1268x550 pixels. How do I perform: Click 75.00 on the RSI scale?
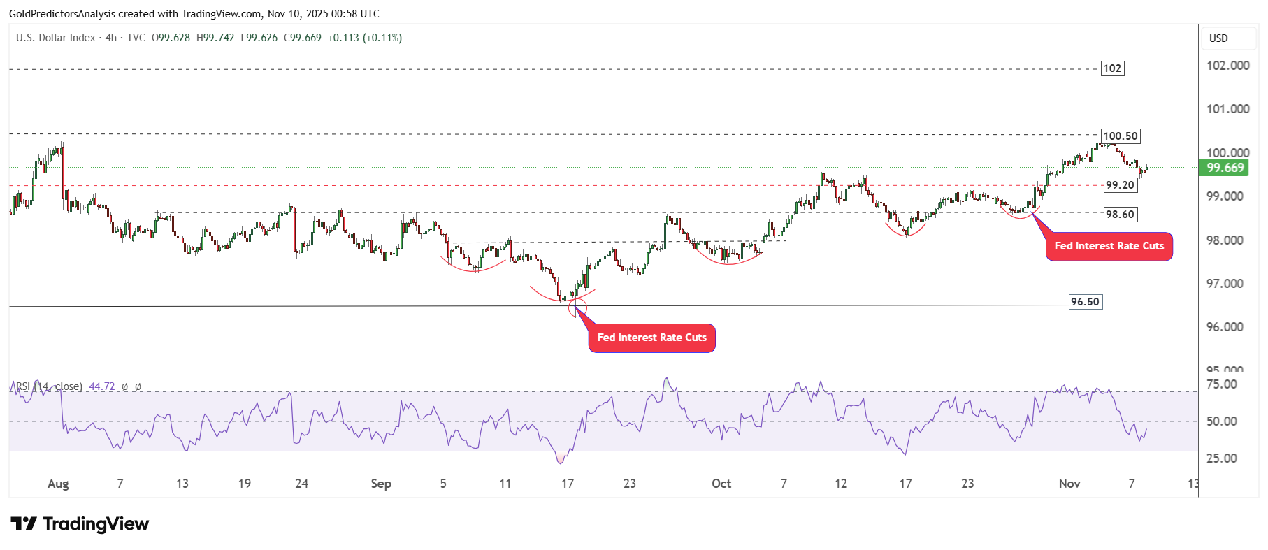pyautogui.click(x=1221, y=384)
